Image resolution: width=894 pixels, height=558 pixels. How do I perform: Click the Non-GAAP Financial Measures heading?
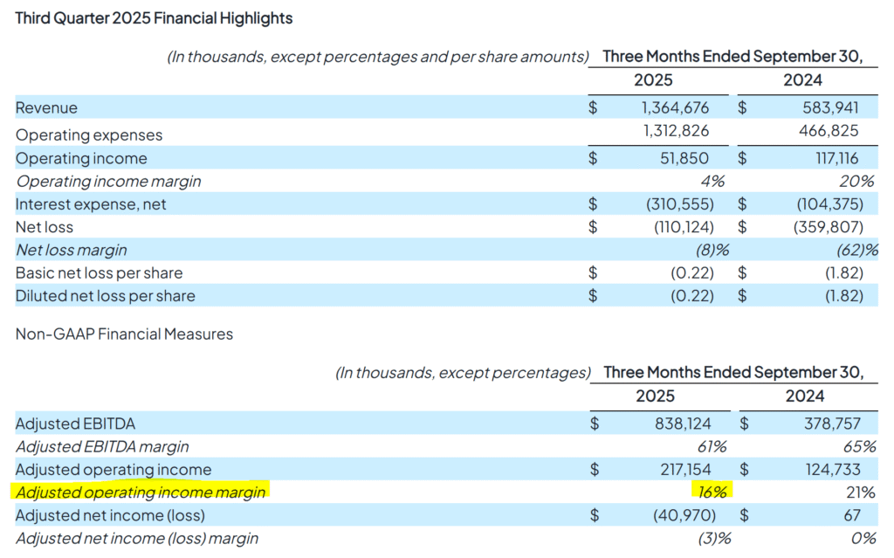pyautogui.click(x=124, y=334)
